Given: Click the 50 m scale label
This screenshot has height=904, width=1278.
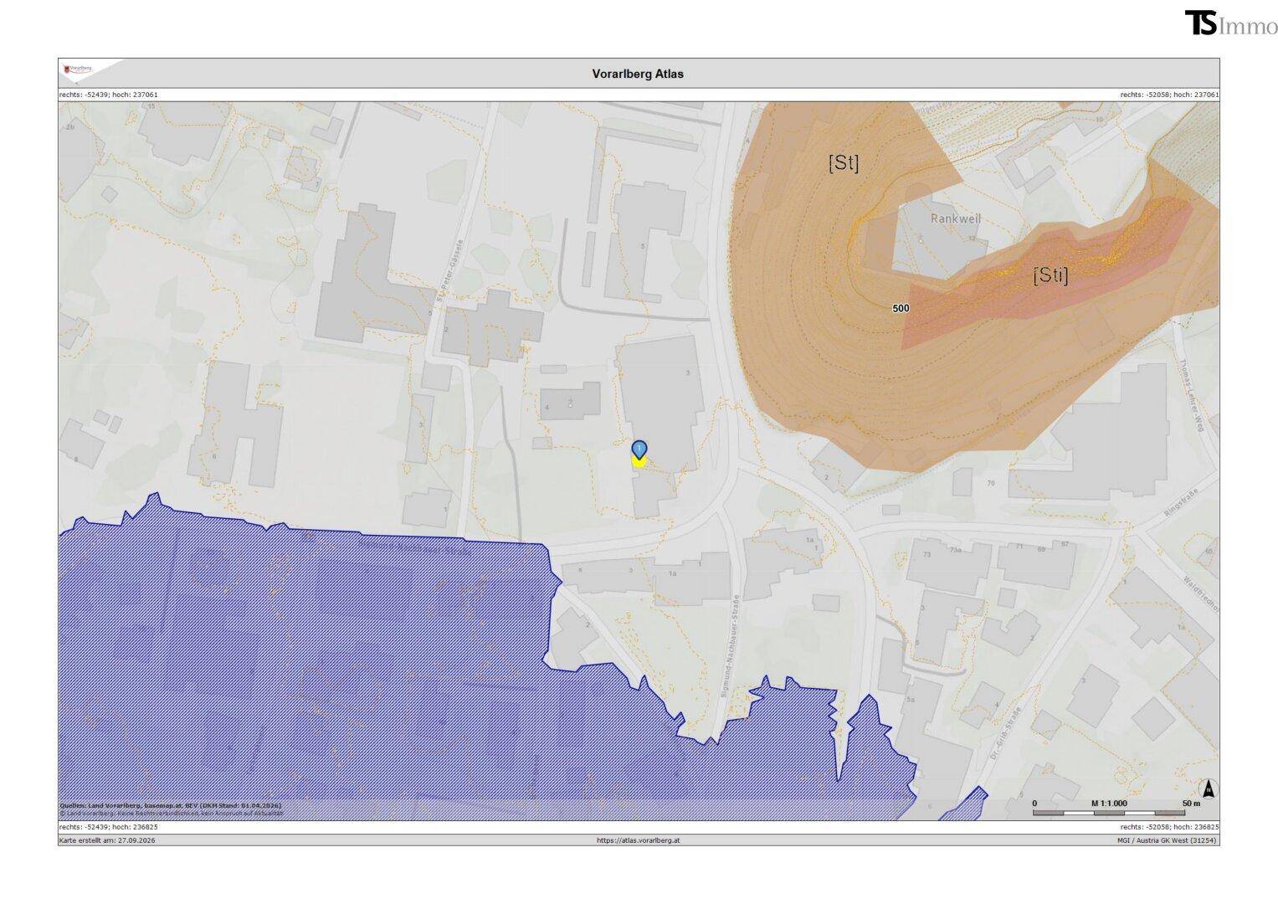Looking at the screenshot, I should tap(1191, 803).
